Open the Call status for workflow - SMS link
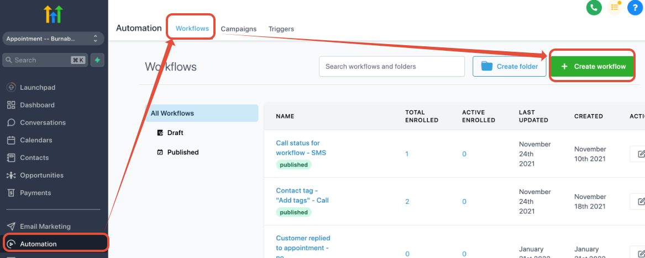Viewport: 645px width, 258px height. tap(301, 148)
